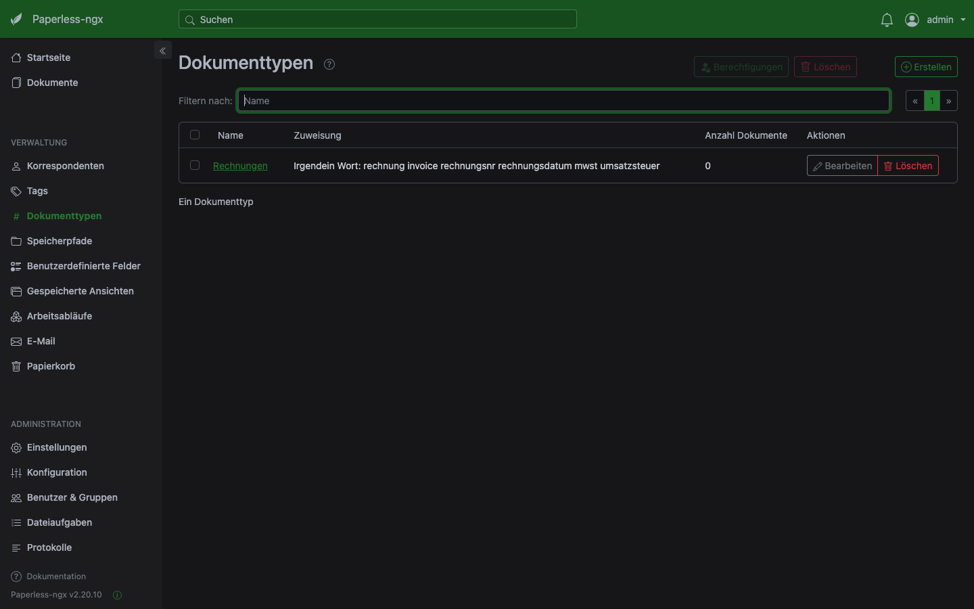Select the Arbeitsabläufe icon

15,316
